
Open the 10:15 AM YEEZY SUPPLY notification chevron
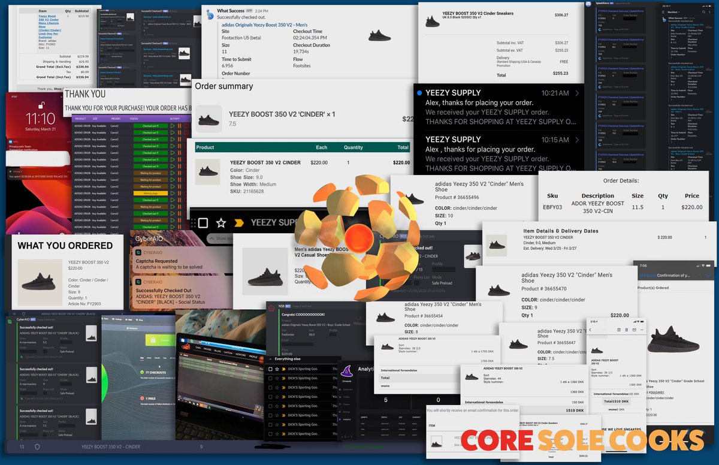(x=576, y=140)
